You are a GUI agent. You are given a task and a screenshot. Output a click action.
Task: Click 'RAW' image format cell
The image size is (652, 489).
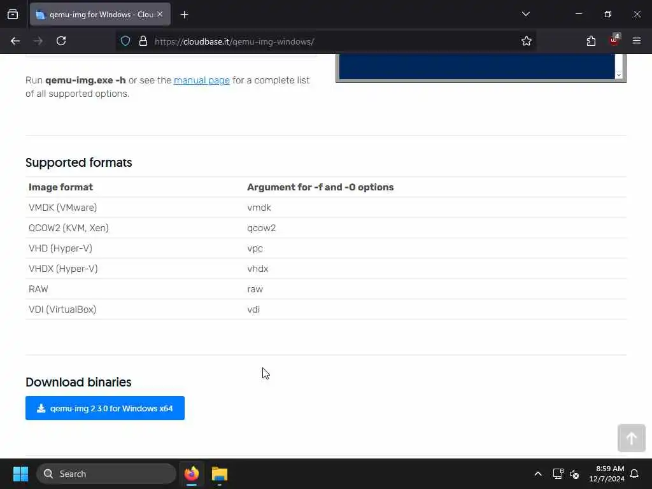point(38,289)
